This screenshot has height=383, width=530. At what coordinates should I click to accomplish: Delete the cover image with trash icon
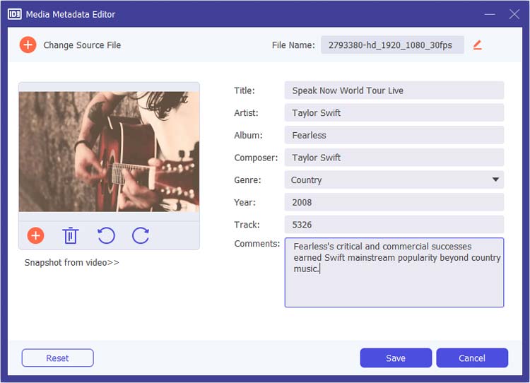point(70,235)
